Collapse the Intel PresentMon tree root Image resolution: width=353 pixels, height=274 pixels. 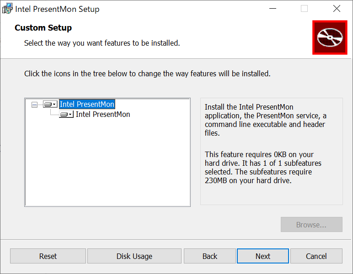click(34, 105)
